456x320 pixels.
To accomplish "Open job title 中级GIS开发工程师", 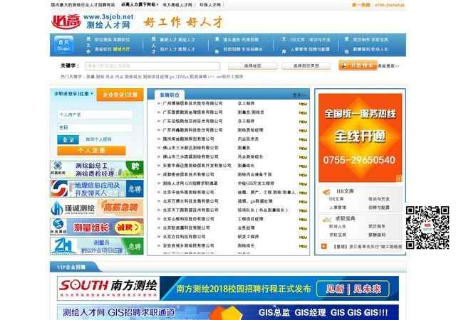I will click(x=256, y=183).
